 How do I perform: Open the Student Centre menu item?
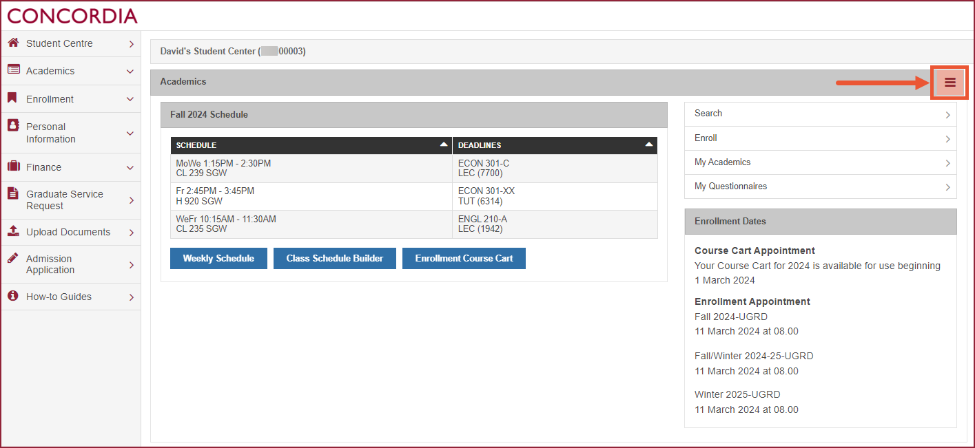tap(71, 43)
